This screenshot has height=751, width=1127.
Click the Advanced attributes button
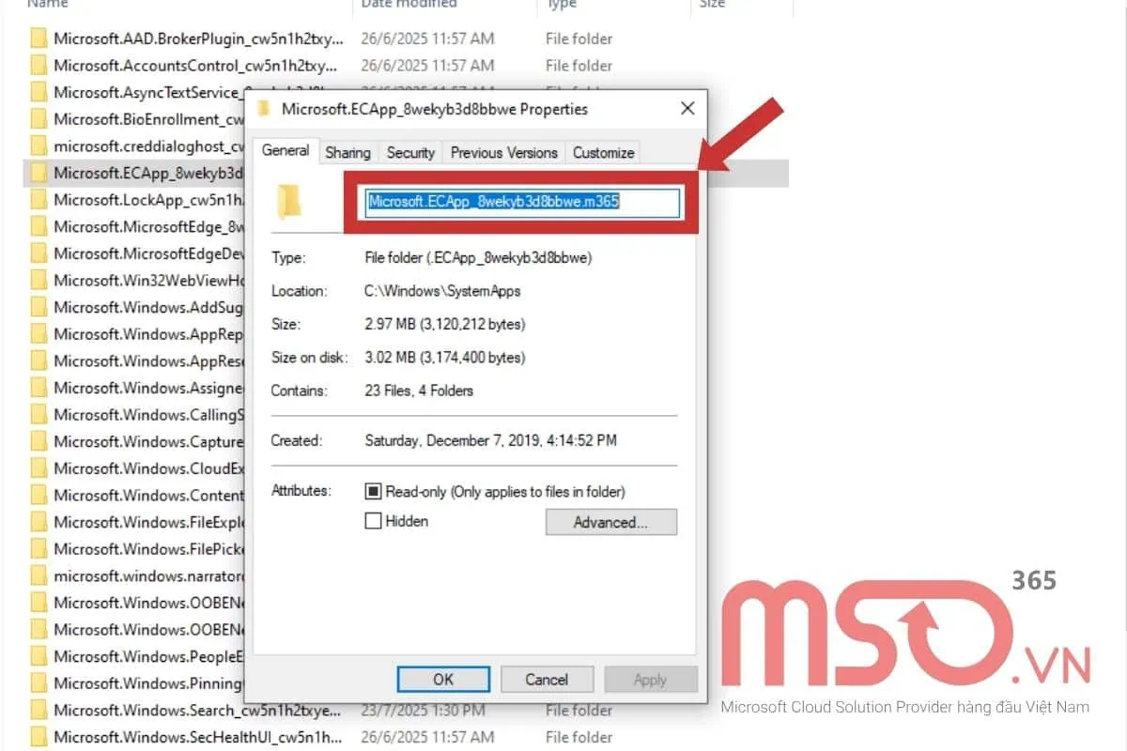[610, 522]
